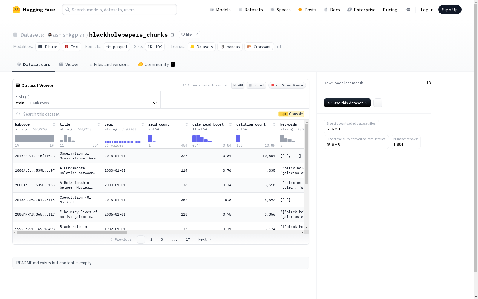478x299 pixels.
Task: Click the Hugging Face logo
Action: click(x=34, y=10)
